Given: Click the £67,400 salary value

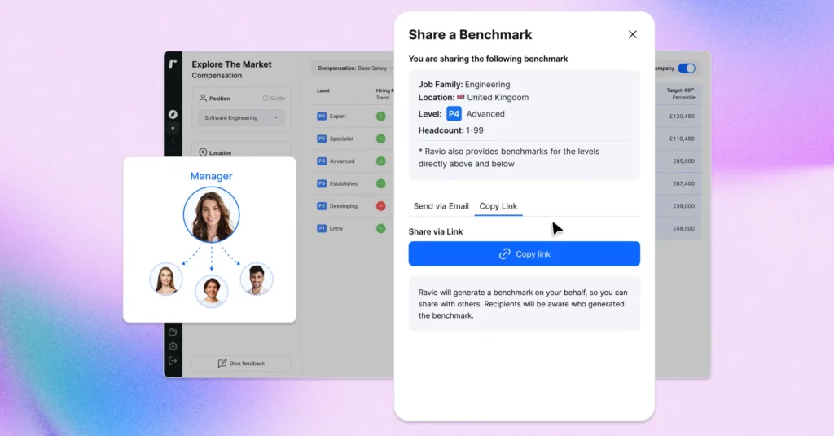Looking at the screenshot, I should pos(683,183).
